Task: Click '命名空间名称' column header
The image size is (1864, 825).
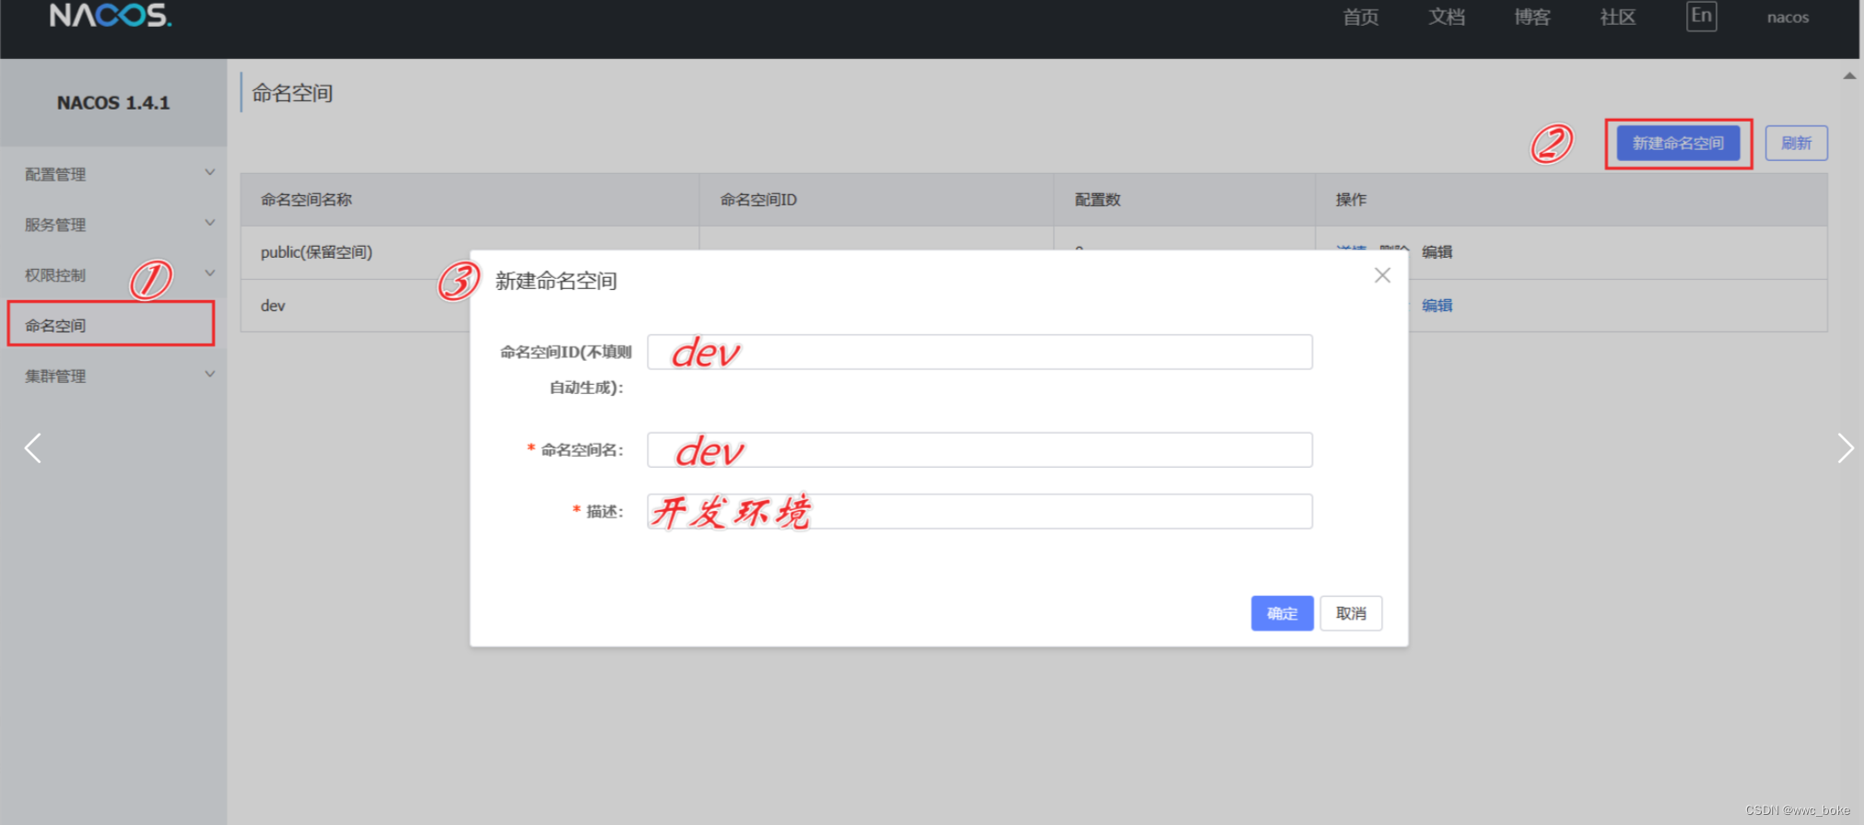Action: pos(306,200)
